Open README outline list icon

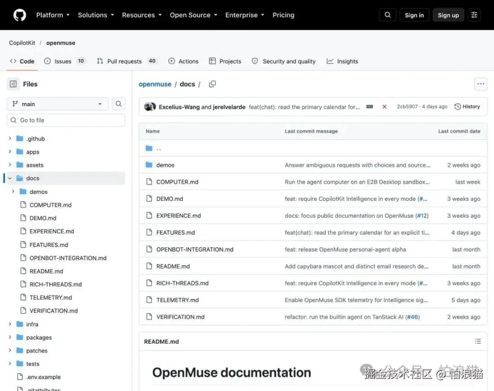(478, 341)
